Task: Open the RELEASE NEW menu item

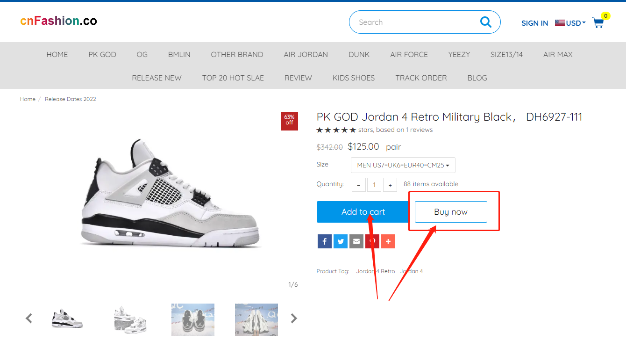Action: (x=156, y=78)
